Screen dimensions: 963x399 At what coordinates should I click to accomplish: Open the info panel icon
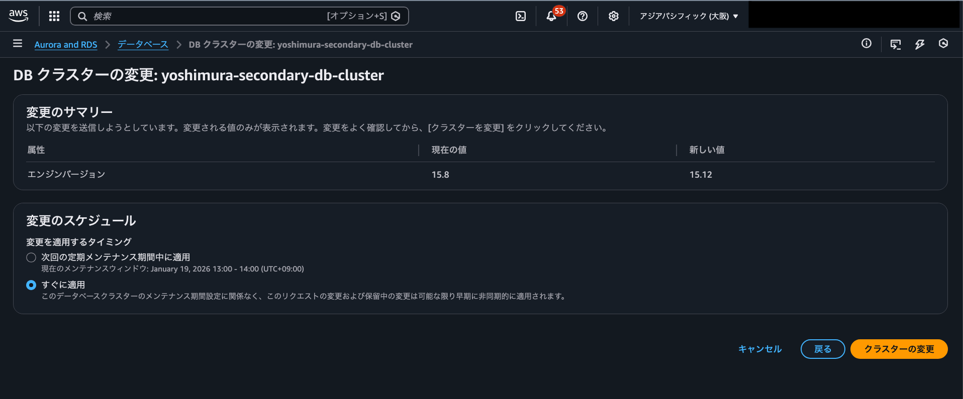click(866, 44)
